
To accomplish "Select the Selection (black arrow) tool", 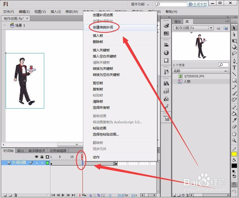I will click(234, 28).
